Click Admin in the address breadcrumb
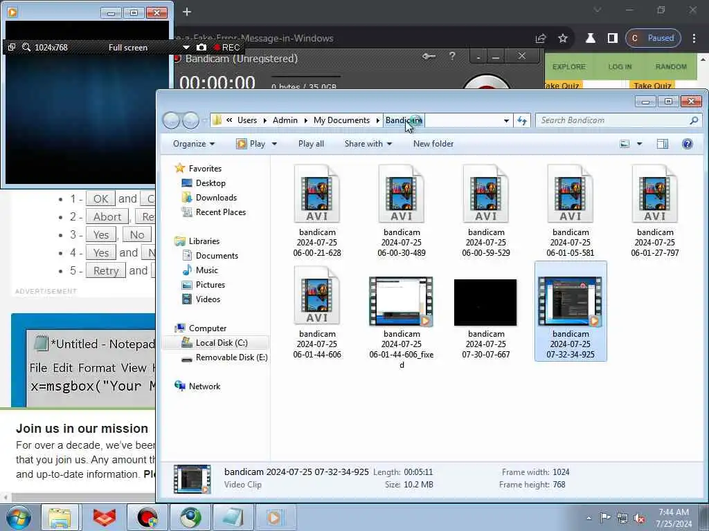 [285, 120]
